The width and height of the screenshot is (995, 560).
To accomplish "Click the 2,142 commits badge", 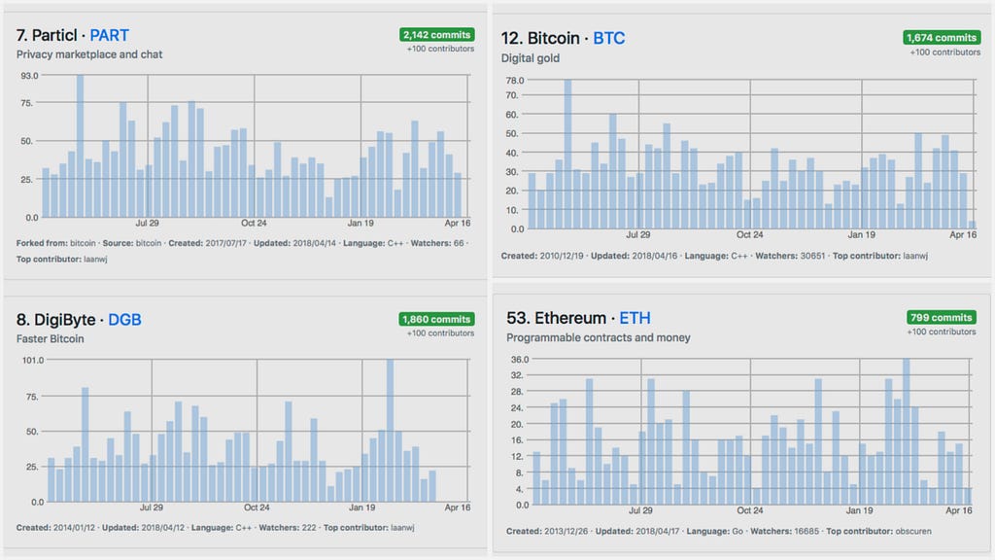I will click(436, 35).
